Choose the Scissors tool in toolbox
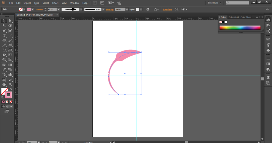272x143 pixels. pos(10,45)
